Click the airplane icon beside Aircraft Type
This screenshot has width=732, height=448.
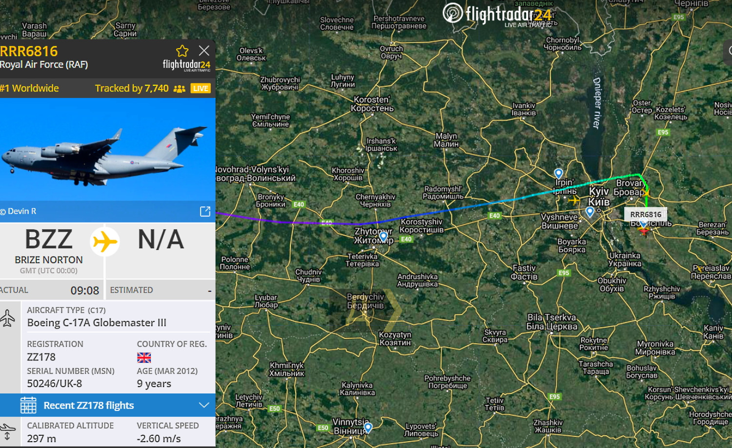click(8, 317)
